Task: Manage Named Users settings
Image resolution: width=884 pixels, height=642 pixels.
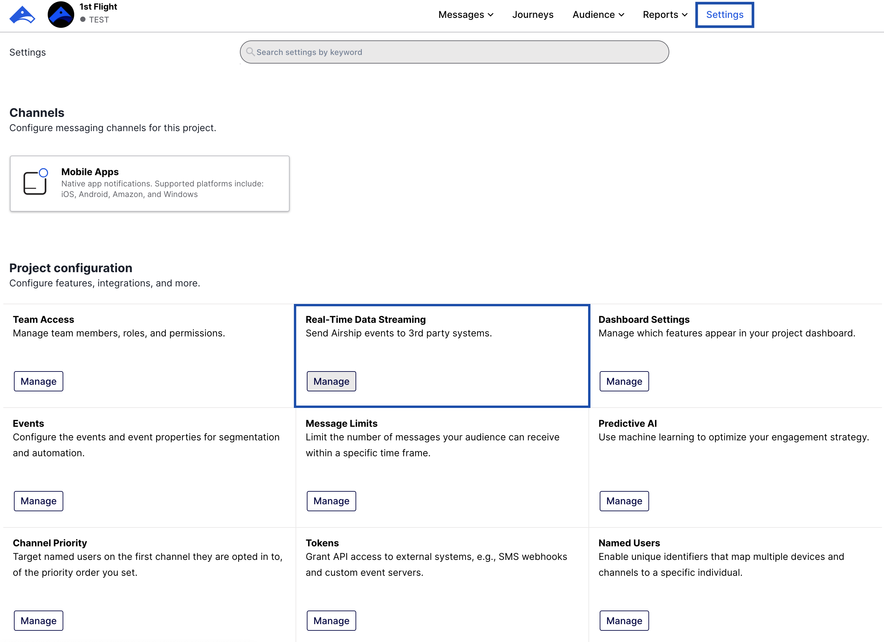Action: coord(624,620)
